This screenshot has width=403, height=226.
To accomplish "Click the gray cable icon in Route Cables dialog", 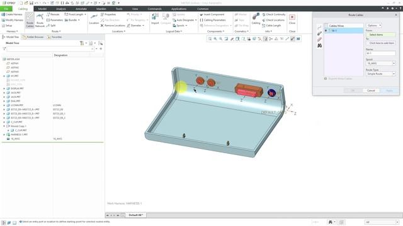I will pos(319,33).
